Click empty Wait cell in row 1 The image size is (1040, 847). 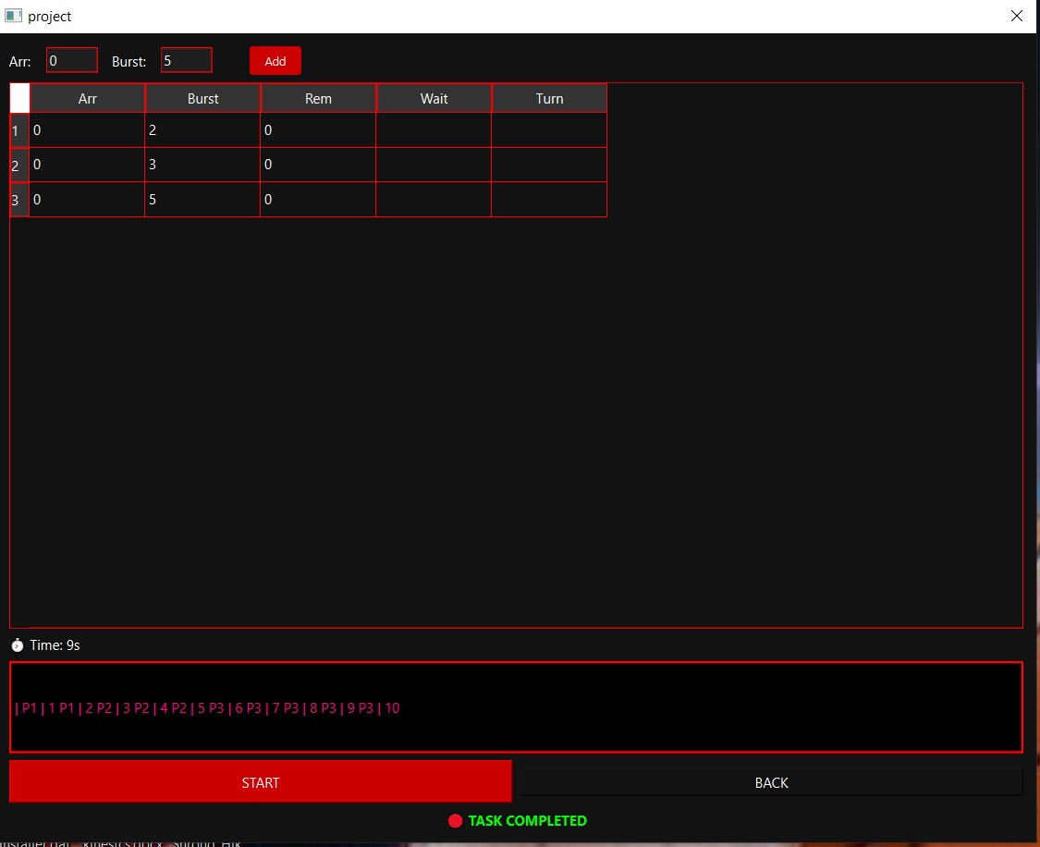434,130
